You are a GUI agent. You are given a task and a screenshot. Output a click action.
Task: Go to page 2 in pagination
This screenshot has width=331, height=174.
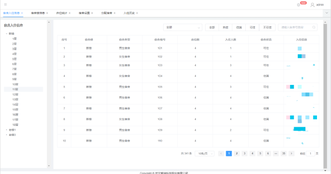(237, 154)
